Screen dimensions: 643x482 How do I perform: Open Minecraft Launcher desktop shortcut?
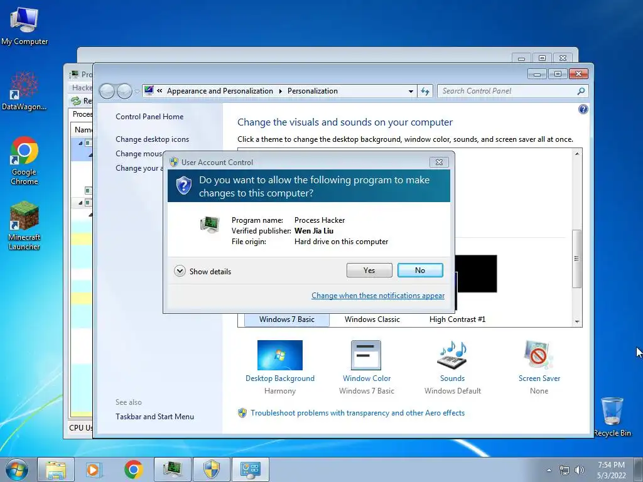(x=24, y=226)
